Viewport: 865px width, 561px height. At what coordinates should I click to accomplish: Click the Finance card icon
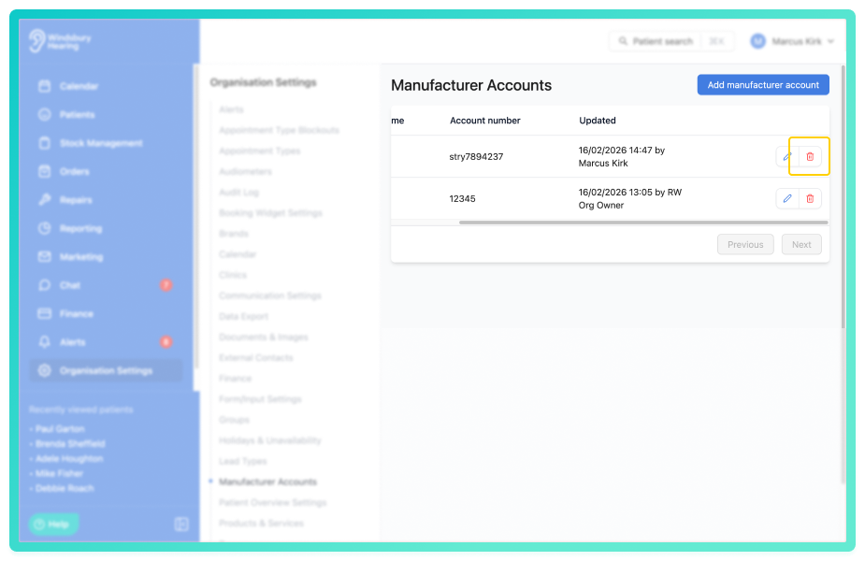45,313
